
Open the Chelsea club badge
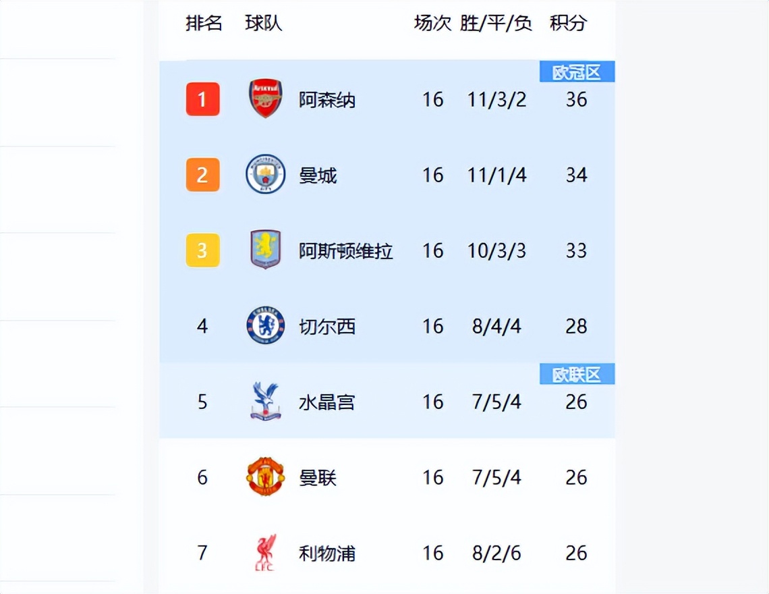point(265,325)
